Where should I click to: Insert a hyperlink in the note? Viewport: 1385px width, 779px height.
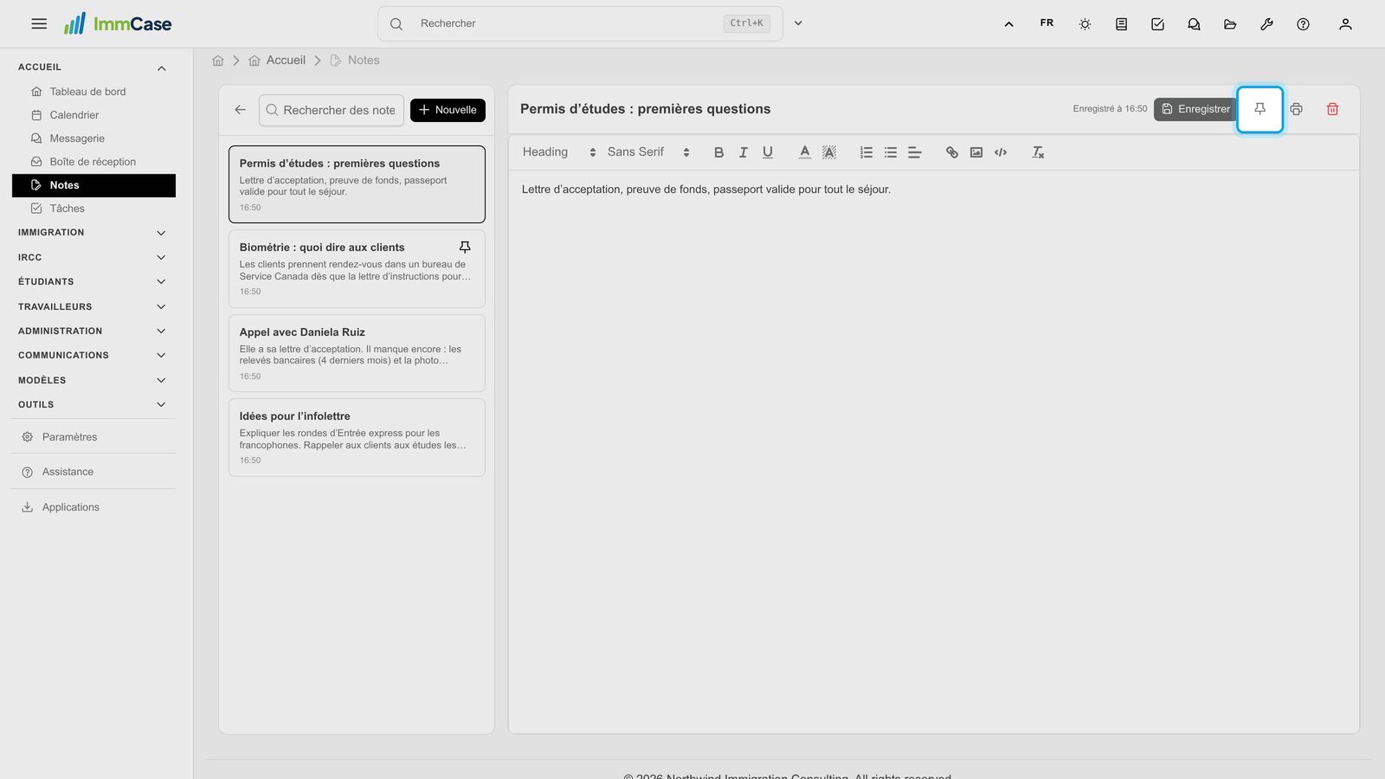point(951,152)
